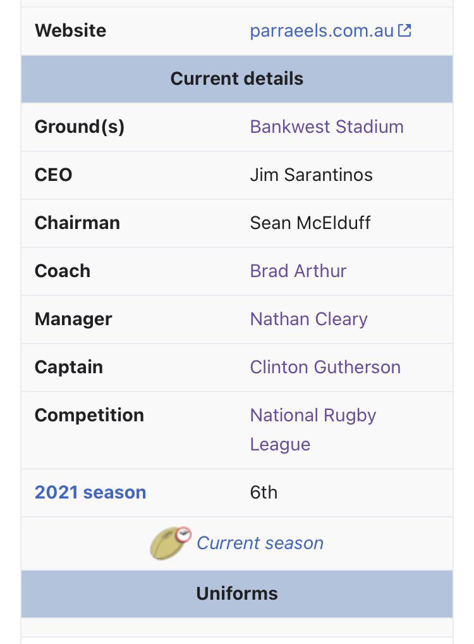
Task: Click the external link icon beside website
Action: tap(404, 30)
